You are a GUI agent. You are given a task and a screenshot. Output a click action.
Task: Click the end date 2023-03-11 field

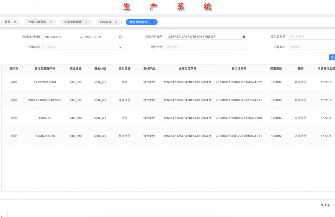(x=93, y=37)
